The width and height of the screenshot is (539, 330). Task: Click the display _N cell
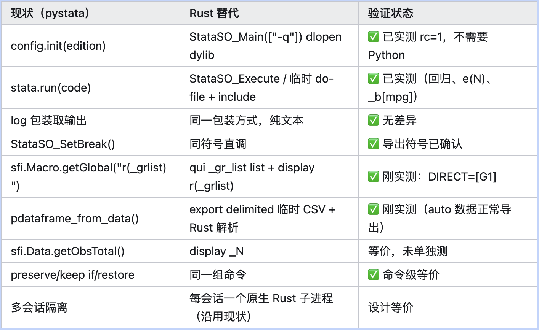tap(269, 251)
